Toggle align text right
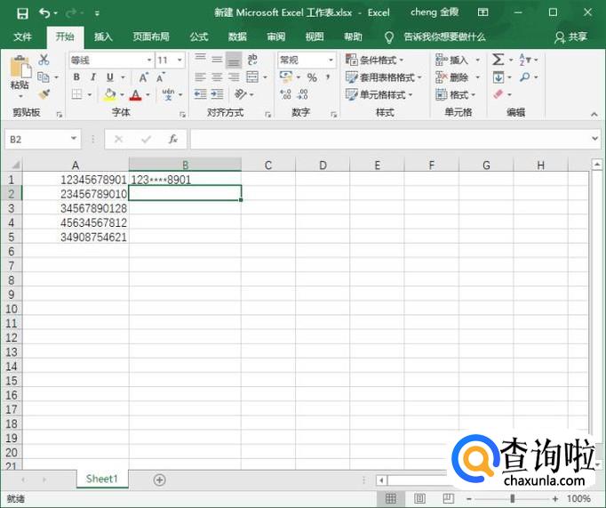The width and height of the screenshot is (606, 508). 234,77
